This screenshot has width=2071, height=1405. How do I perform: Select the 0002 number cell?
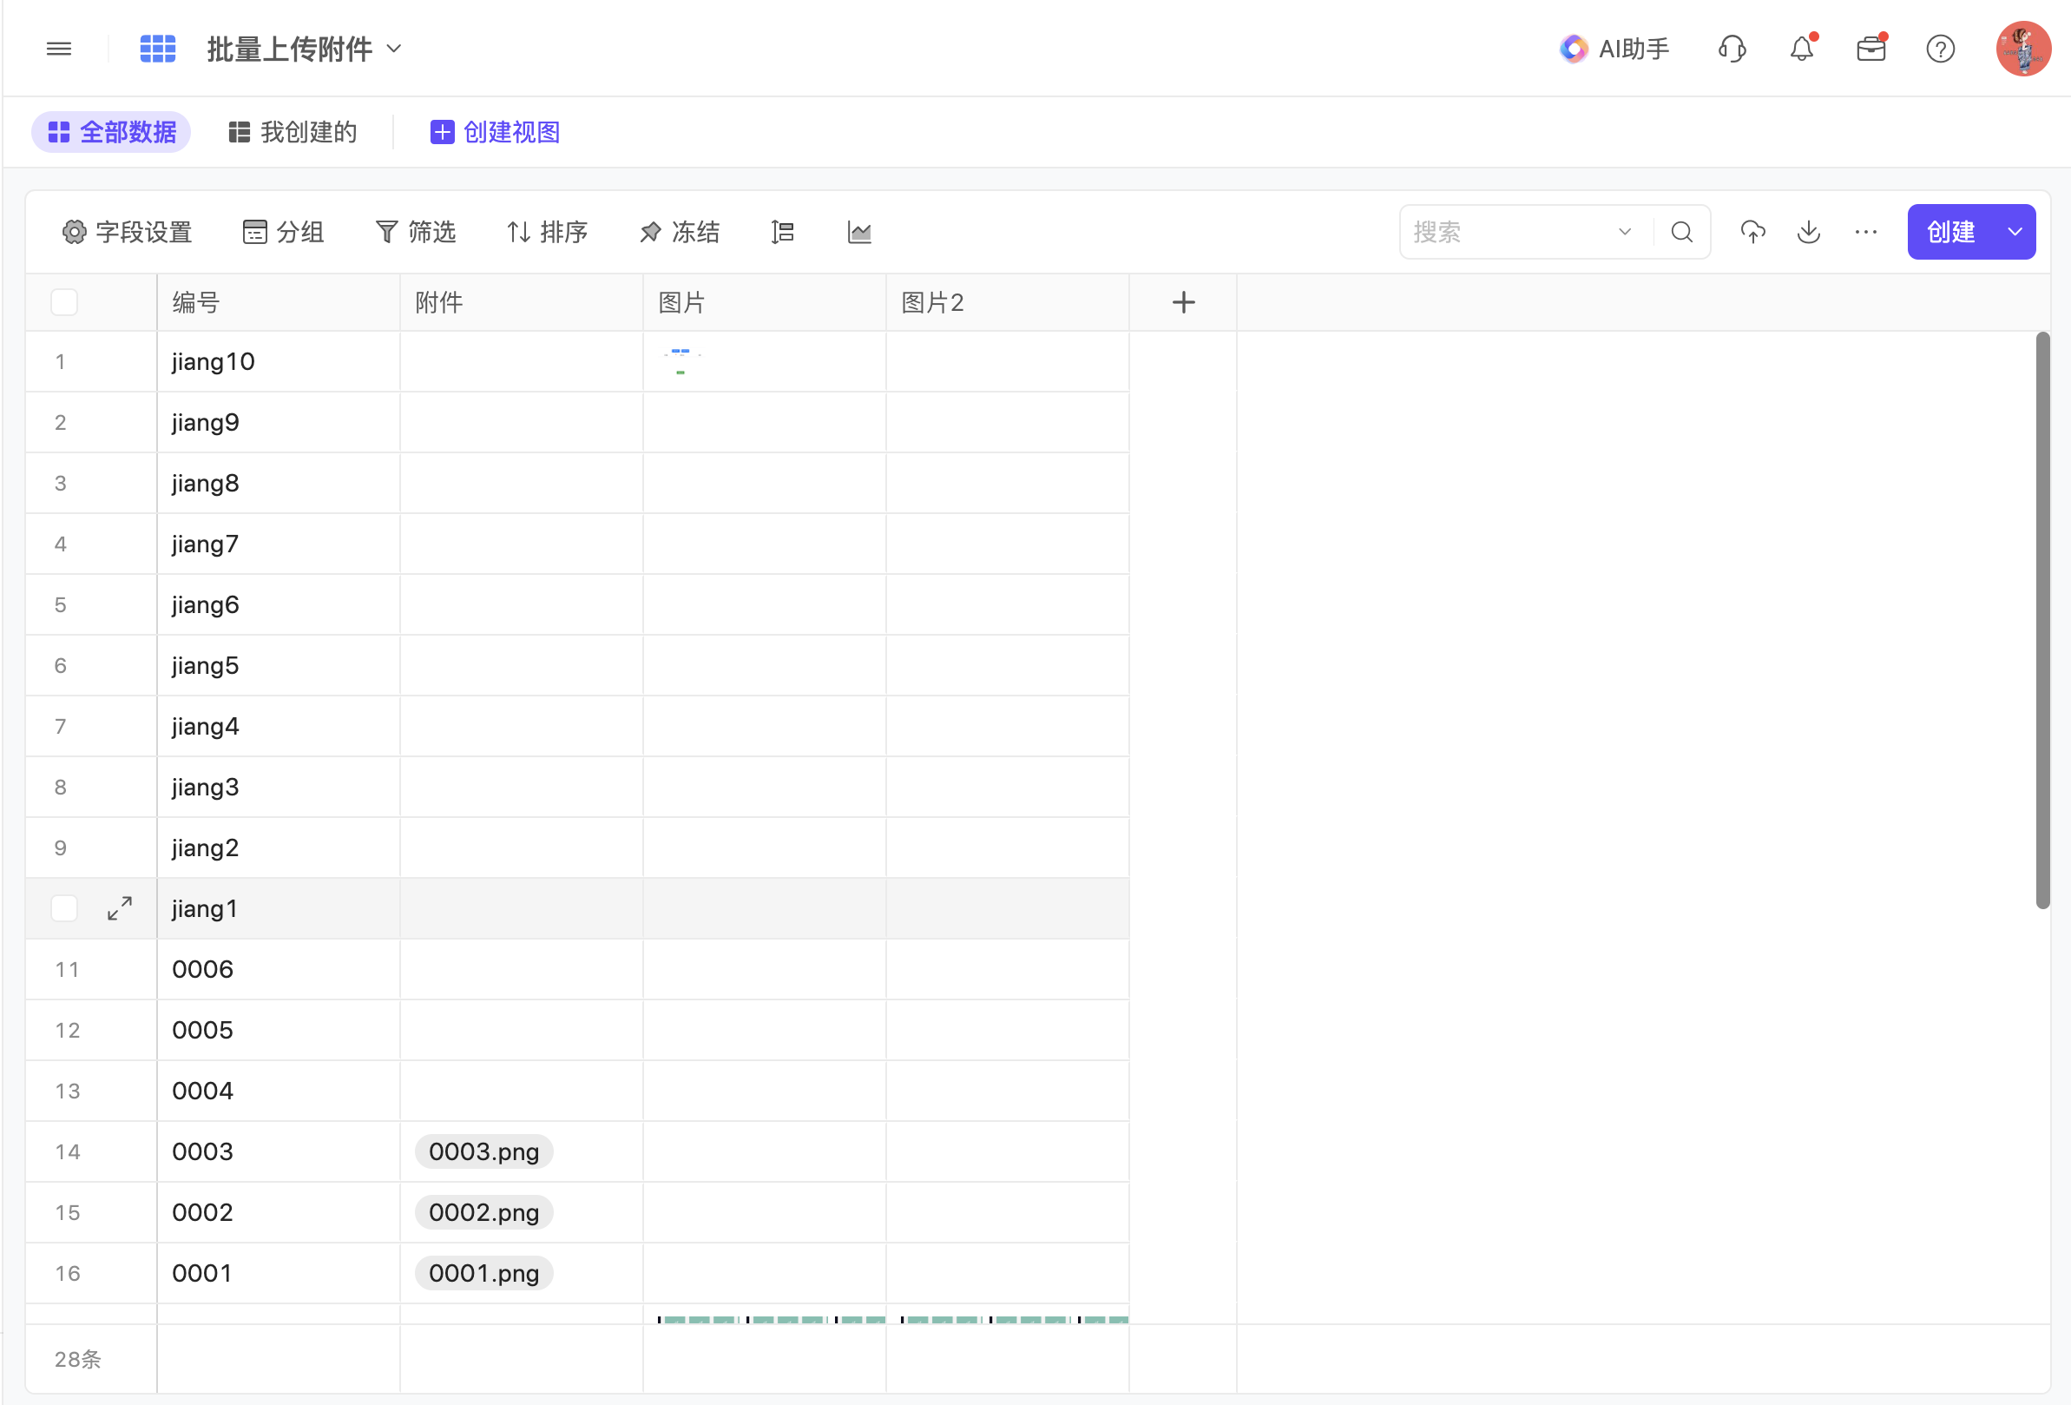(279, 1211)
